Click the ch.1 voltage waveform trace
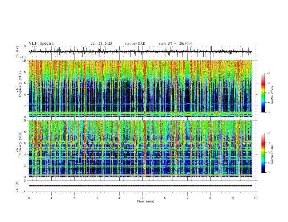This screenshot has width=288, height=222. 140,52
